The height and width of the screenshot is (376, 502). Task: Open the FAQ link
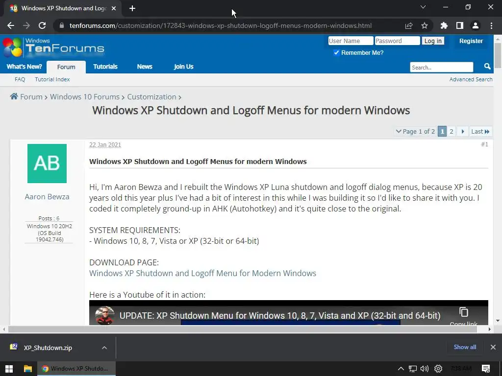click(x=20, y=79)
